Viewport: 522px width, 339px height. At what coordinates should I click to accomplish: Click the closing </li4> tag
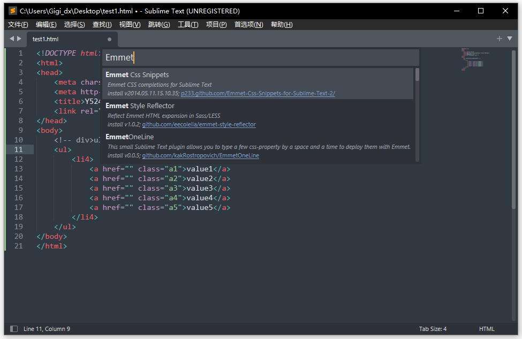click(85, 217)
